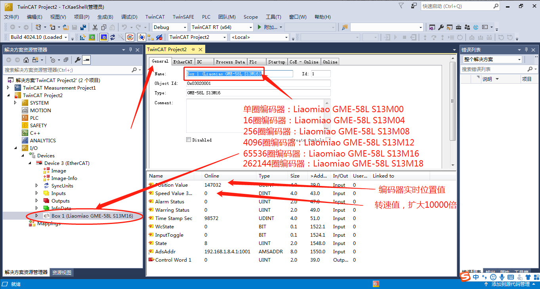Click the Comment text area
Screen dimensions: 540x289
[x=258, y=115]
